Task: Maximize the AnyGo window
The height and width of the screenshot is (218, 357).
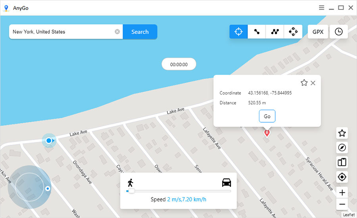Action: (341, 8)
